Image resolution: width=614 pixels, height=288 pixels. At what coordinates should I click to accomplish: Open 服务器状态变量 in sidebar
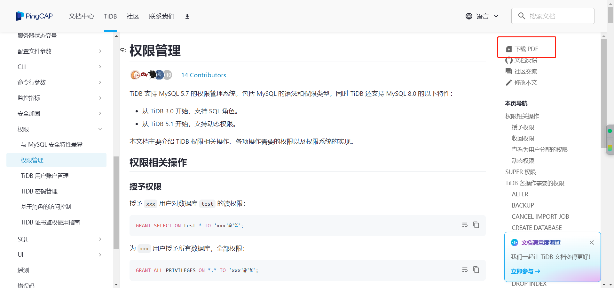(x=37, y=36)
